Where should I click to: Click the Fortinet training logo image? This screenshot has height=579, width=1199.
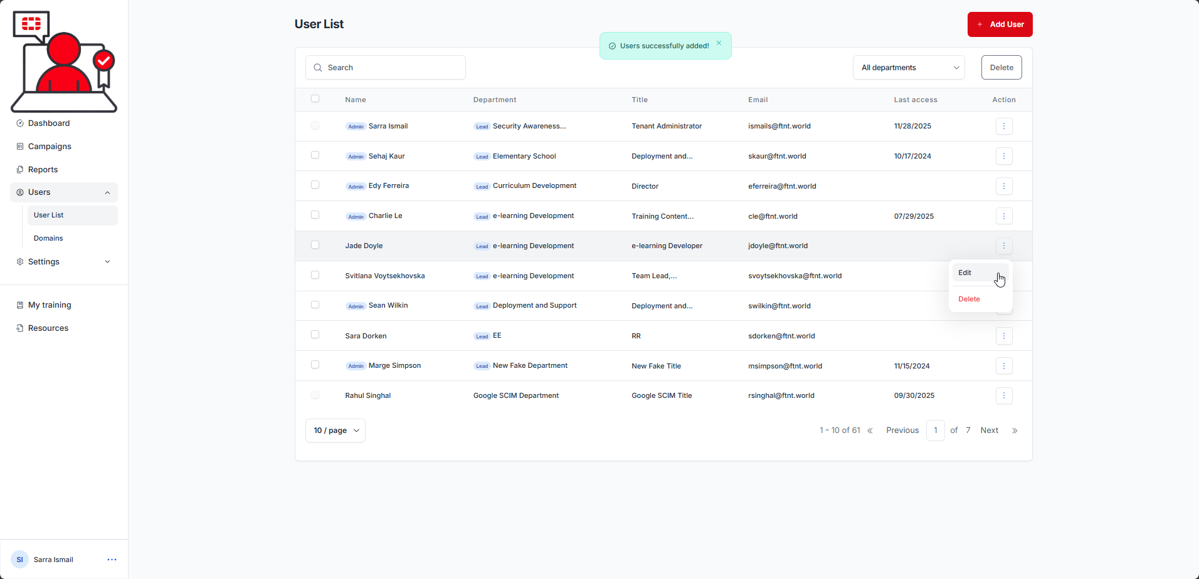[x=64, y=61]
